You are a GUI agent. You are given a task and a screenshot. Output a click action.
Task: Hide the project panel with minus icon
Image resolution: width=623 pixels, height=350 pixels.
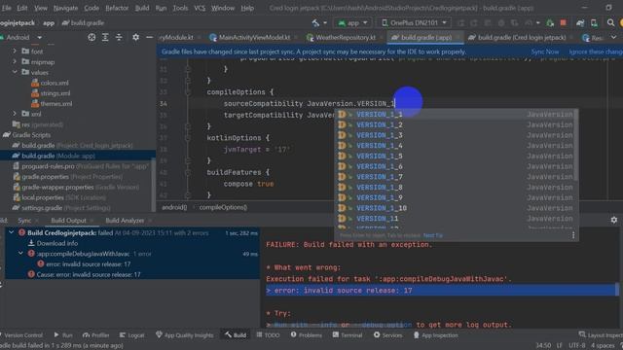[x=149, y=37]
